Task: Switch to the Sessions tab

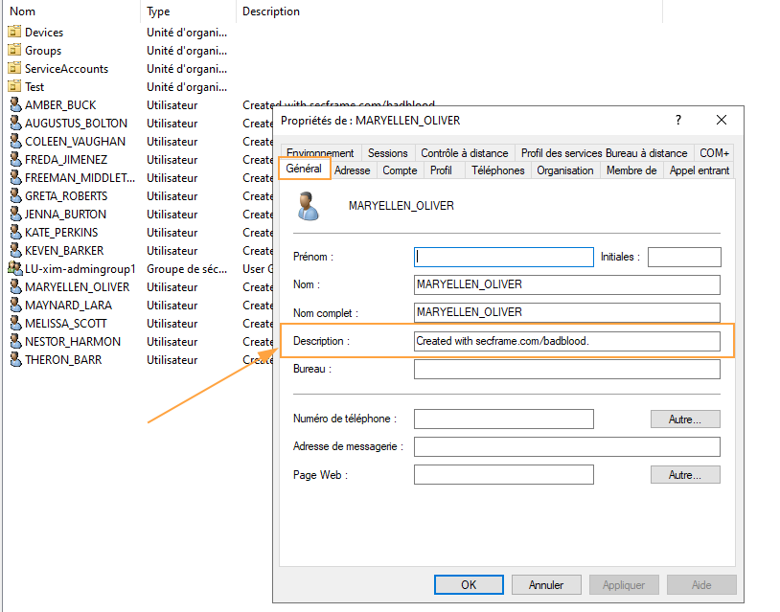Action: coord(388,152)
